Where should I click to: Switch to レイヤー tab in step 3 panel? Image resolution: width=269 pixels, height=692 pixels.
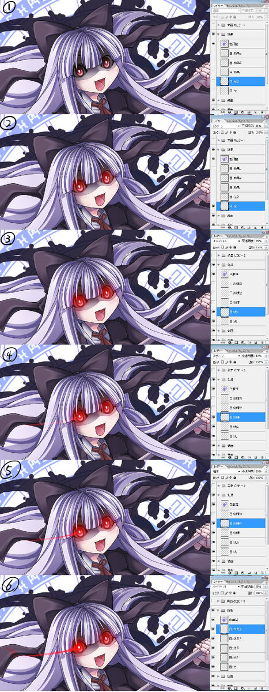pyautogui.click(x=218, y=236)
